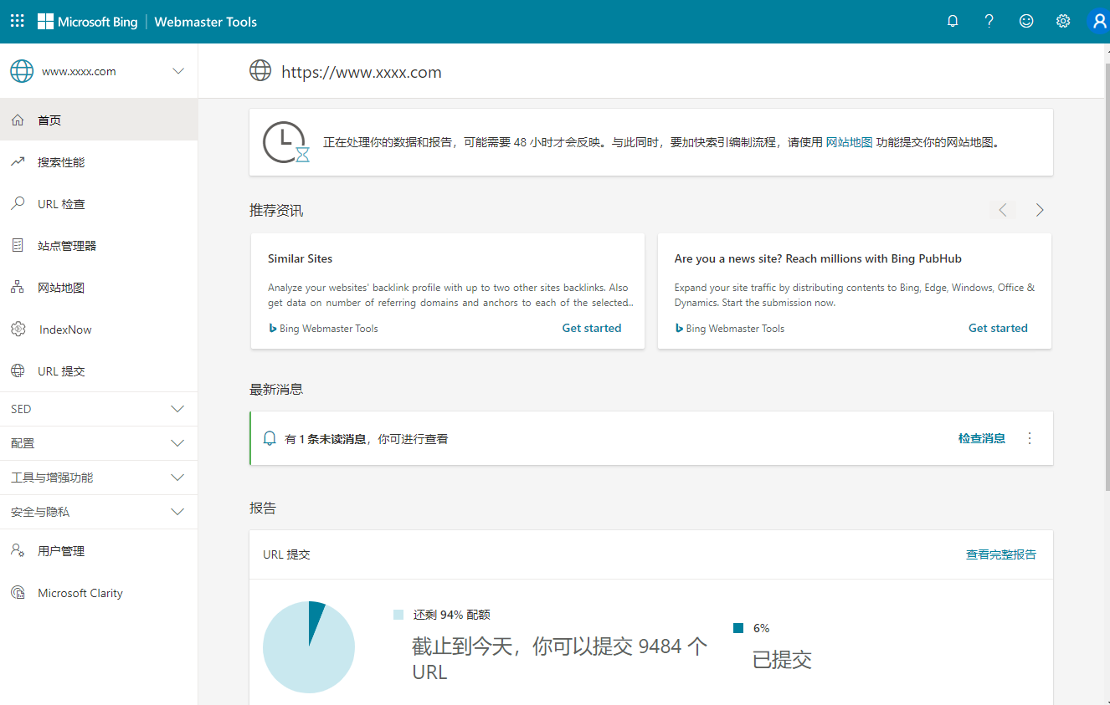The width and height of the screenshot is (1110, 705).
Task: Select 搜索性能 in the sidebar
Action: (x=61, y=162)
